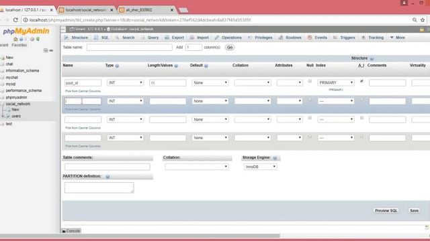Screen dimensions: 430x241
Task: Open the Triggers tab
Action: pos(344,37)
